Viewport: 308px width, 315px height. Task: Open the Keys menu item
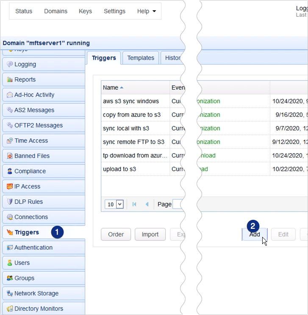[x=85, y=11]
